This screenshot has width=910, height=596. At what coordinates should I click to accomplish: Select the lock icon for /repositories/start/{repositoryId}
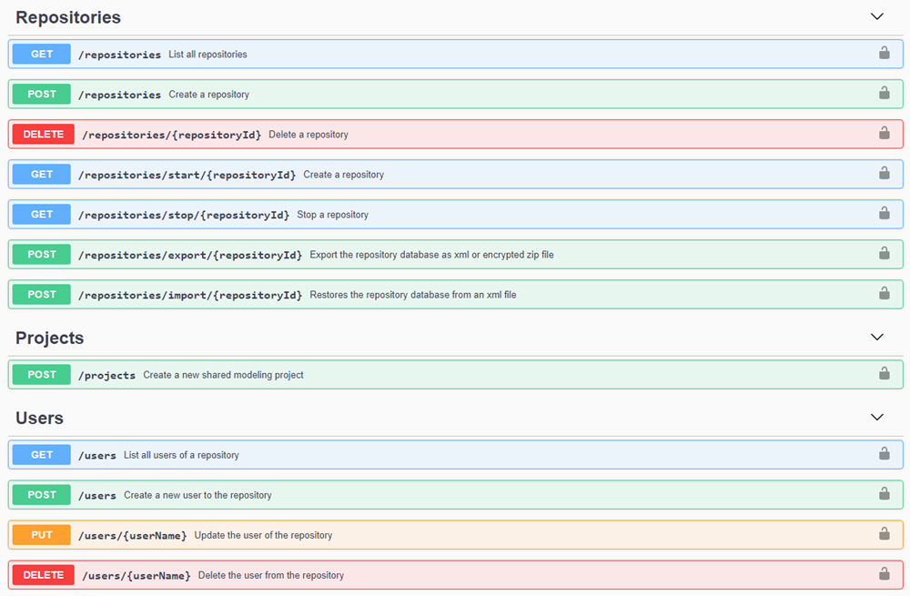coord(884,174)
